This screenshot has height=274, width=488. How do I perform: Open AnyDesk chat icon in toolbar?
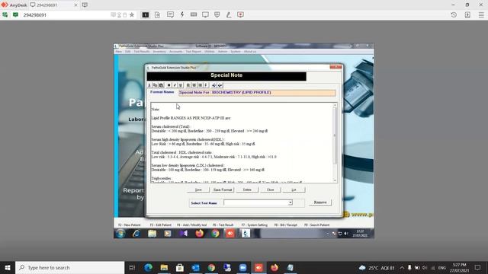click(170, 14)
